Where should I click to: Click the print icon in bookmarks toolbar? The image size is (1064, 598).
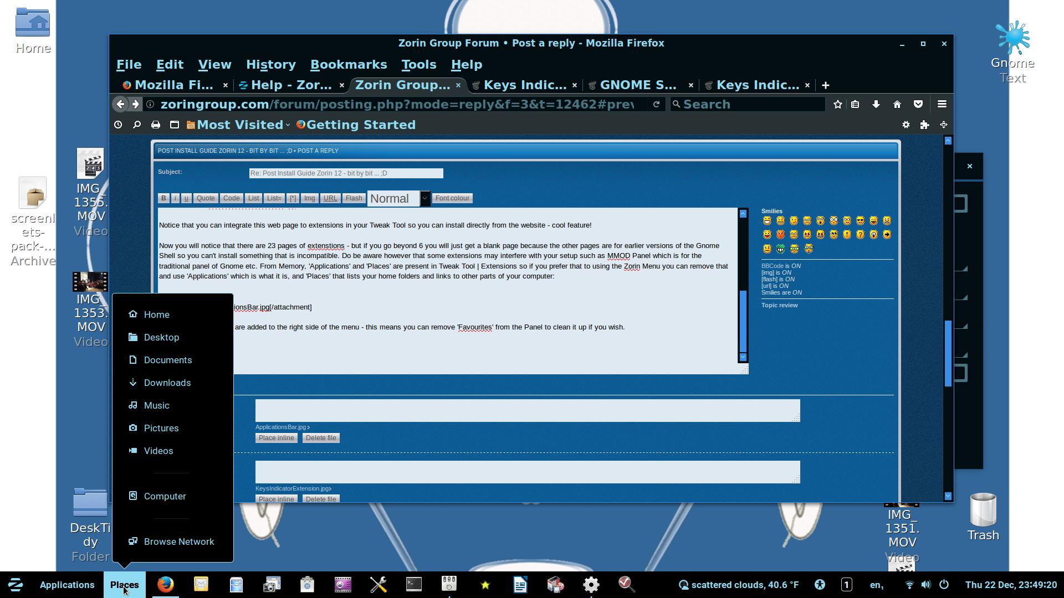[156, 125]
